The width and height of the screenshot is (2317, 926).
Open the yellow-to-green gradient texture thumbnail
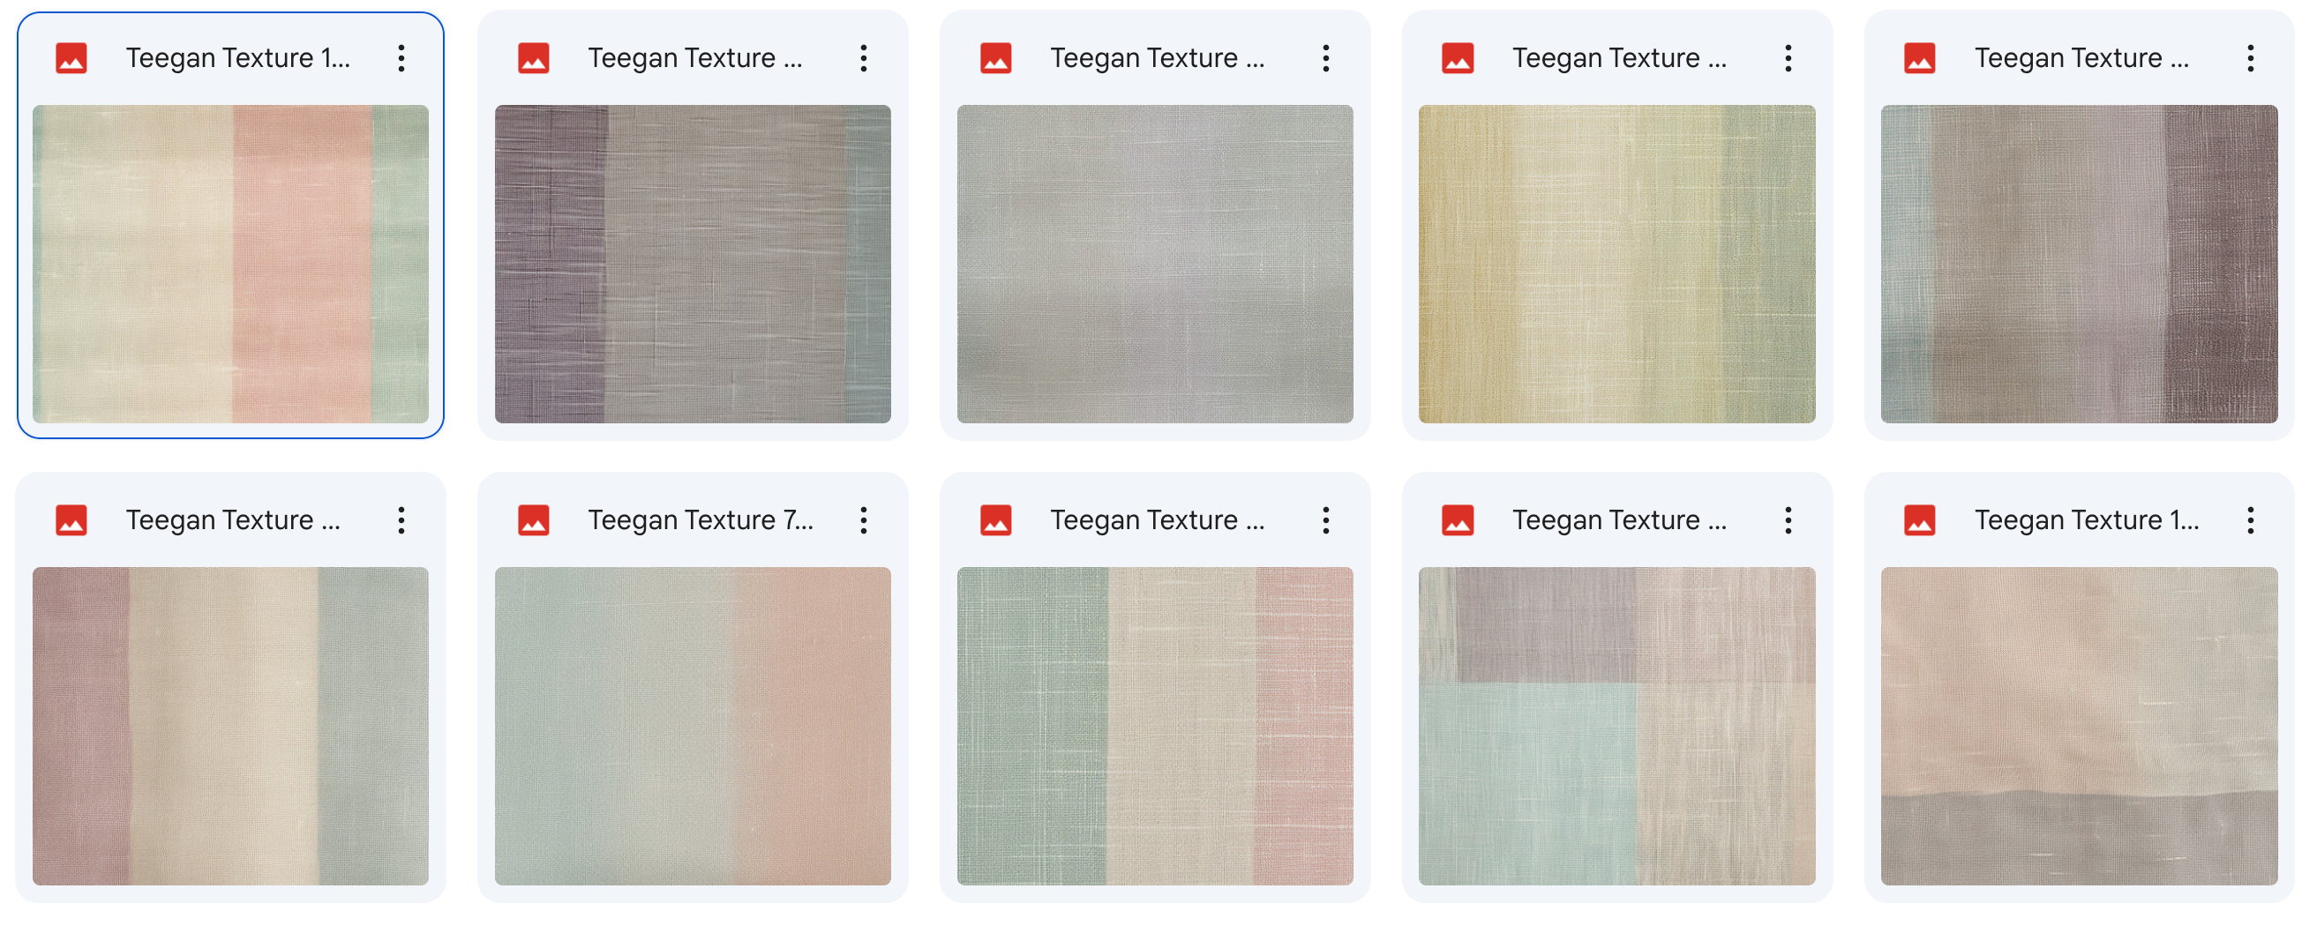1617,265
